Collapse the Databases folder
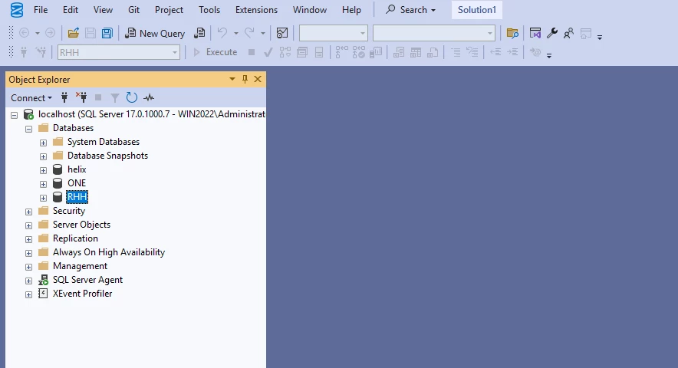Screen dimensions: 678x368 point(28,129)
